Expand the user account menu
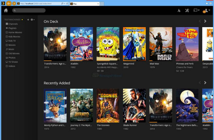The width and height of the screenshot is (214, 140). coord(207,11)
